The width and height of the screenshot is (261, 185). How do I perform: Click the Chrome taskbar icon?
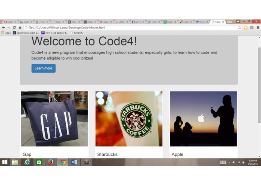[x=63, y=162]
